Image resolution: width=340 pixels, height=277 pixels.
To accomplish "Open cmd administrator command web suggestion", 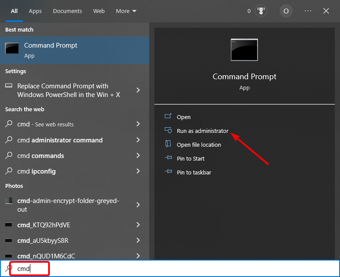I will (x=60, y=140).
